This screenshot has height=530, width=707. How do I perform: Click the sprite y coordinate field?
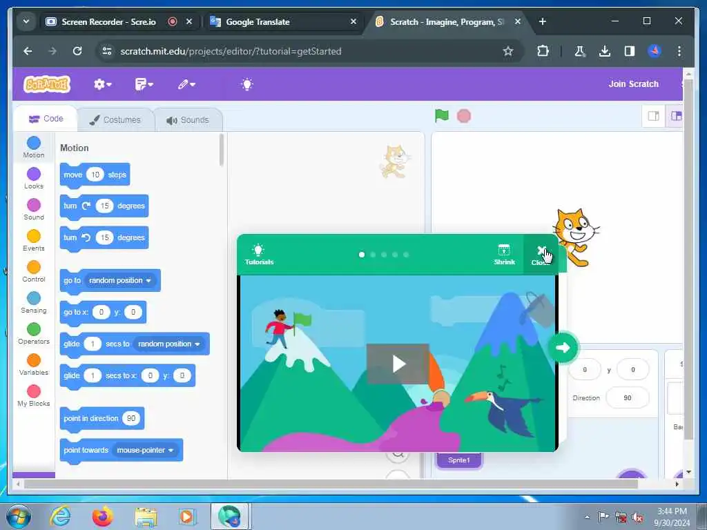(x=632, y=370)
